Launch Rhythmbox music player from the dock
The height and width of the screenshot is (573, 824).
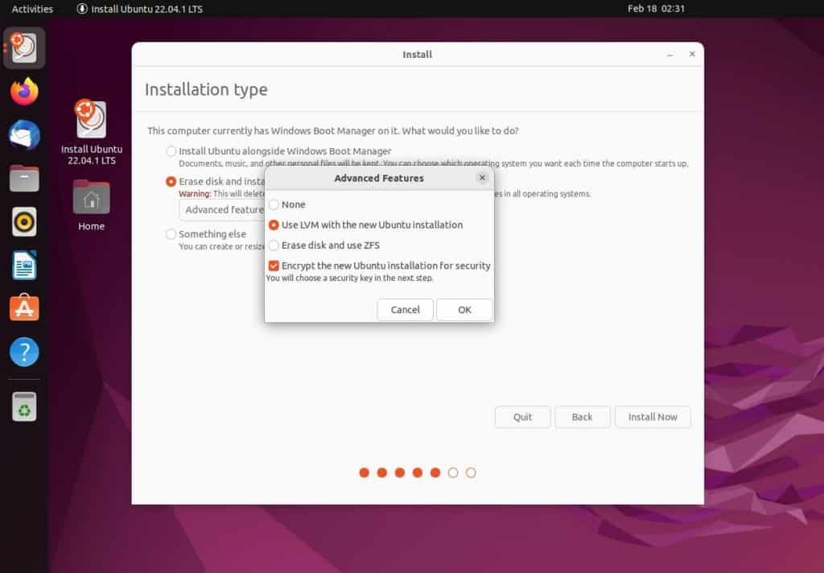coord(24,222)
